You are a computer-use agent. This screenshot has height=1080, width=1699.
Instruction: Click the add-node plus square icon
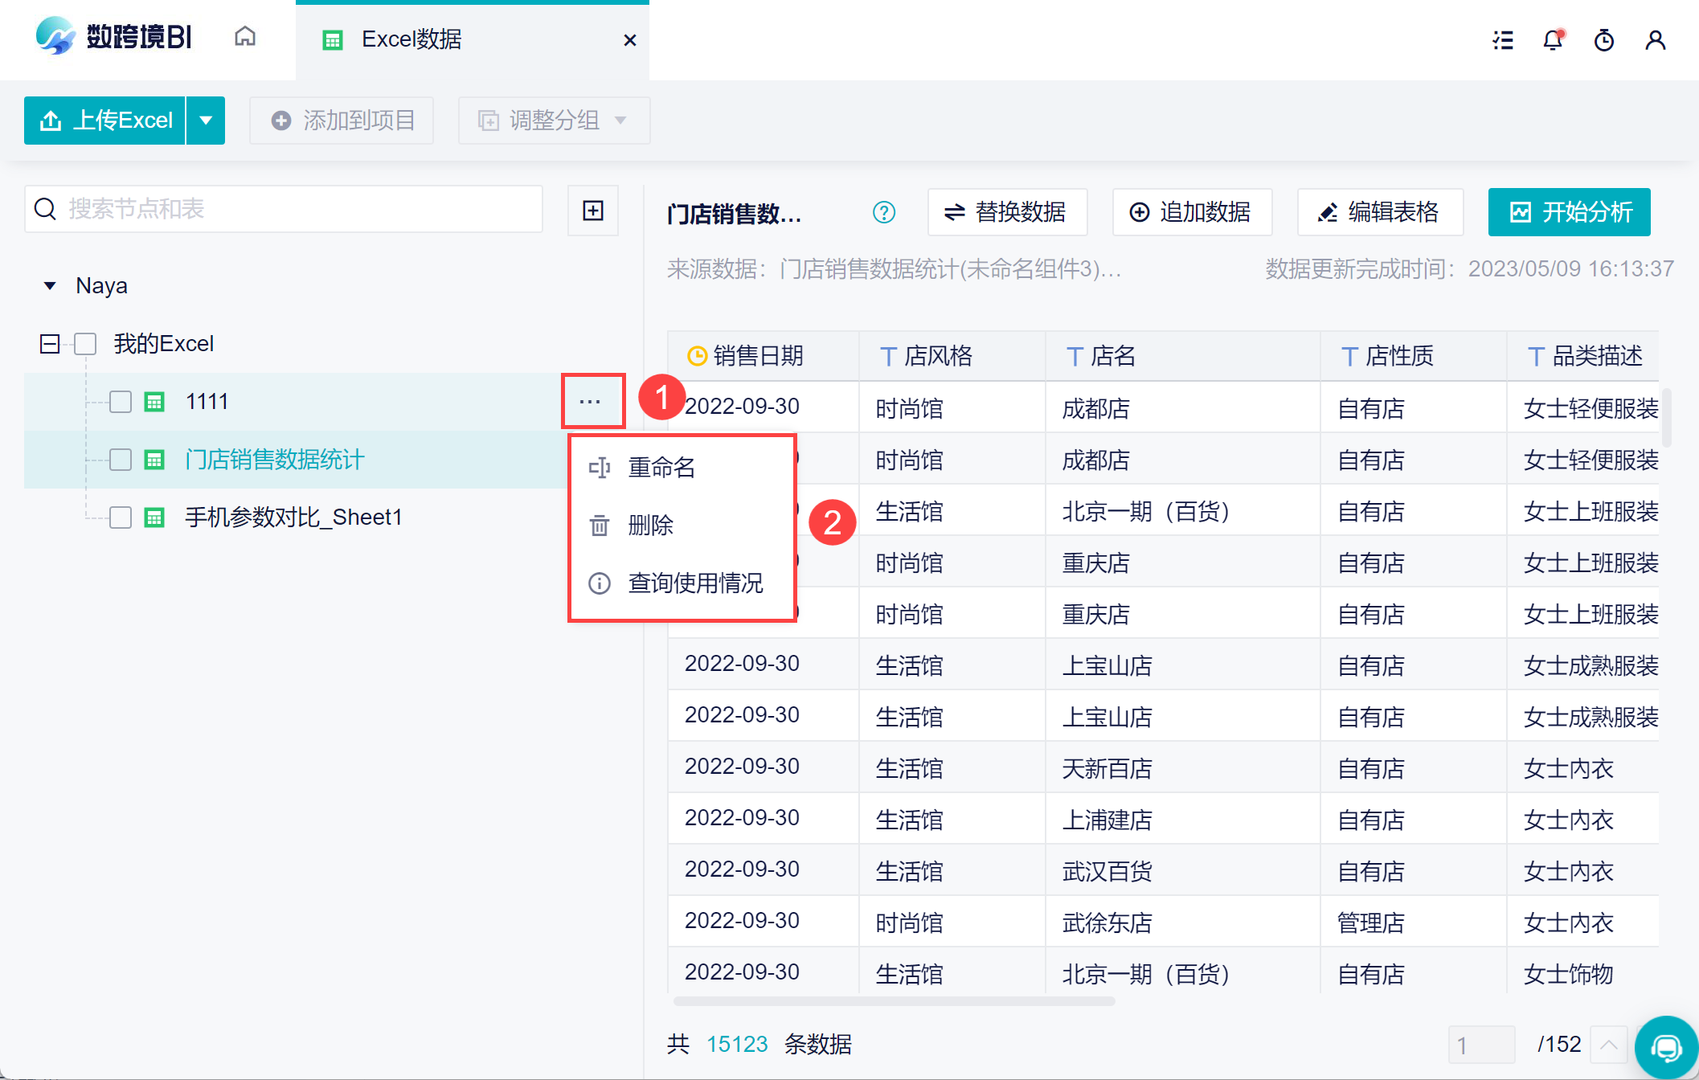[592, 211]
